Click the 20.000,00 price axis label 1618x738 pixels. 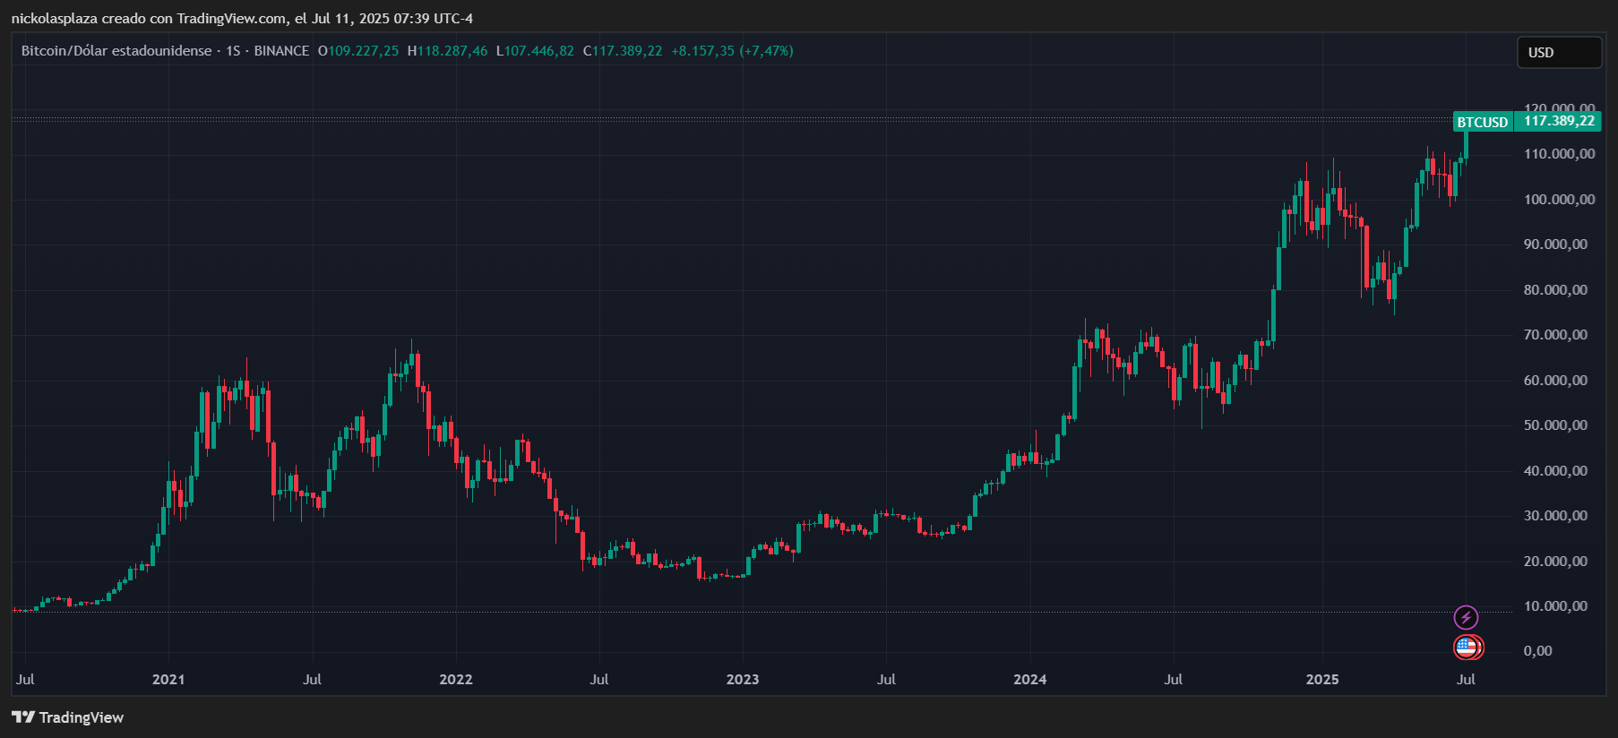1555,562
